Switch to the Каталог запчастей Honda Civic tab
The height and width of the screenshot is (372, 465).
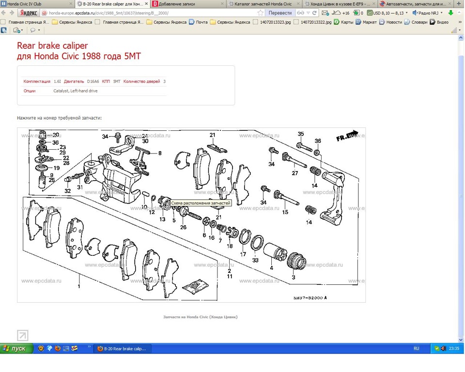pyautogui.click(x=264, y=4)
